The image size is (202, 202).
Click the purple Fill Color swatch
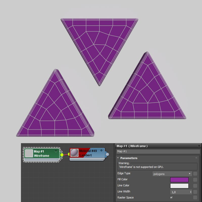coord(179,180)
